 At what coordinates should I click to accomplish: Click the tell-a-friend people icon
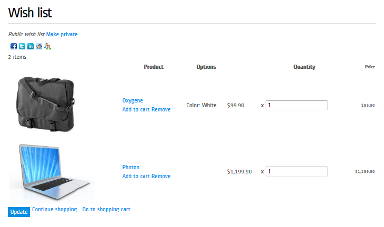tap(47, 46)
